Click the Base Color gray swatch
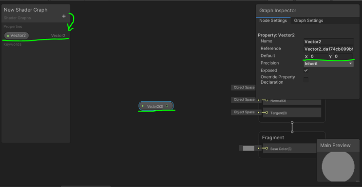Screen dimensions: 362x187 point(248,149)
